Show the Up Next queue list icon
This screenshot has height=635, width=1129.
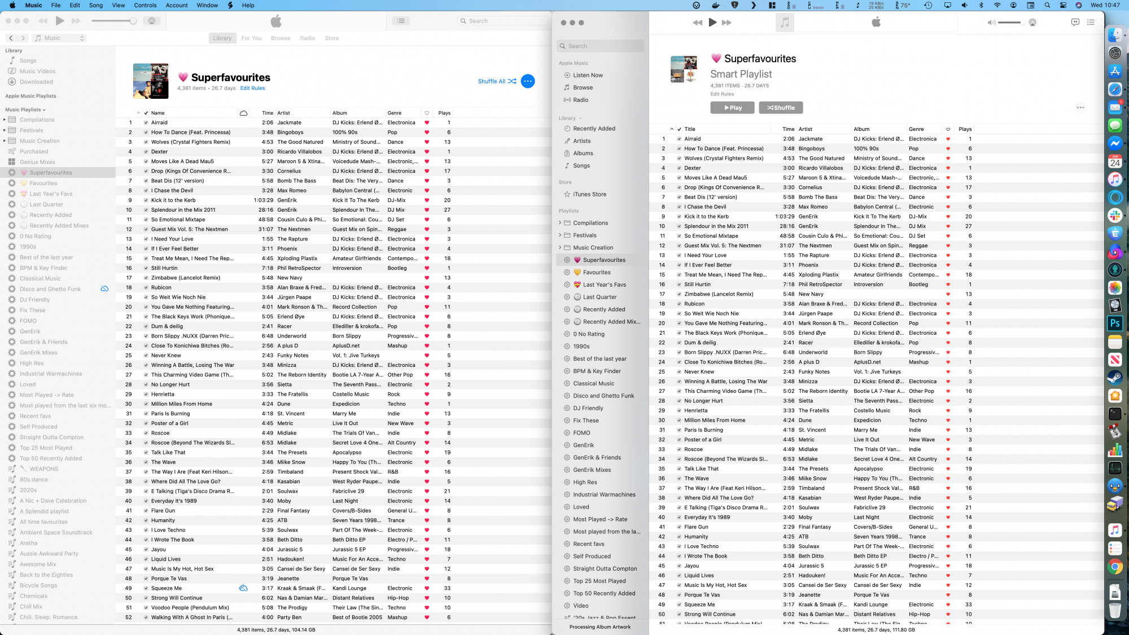pyautogui.click(x=1091, y=23)
